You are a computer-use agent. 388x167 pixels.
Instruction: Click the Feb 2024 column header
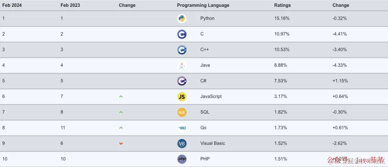pyautogui.click(x=12, y=5)
